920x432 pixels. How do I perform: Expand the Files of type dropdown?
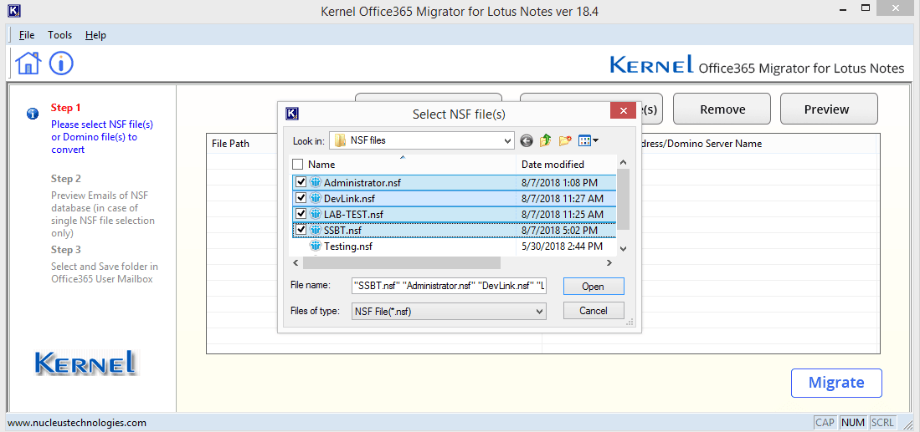click(x=540, y=312)
